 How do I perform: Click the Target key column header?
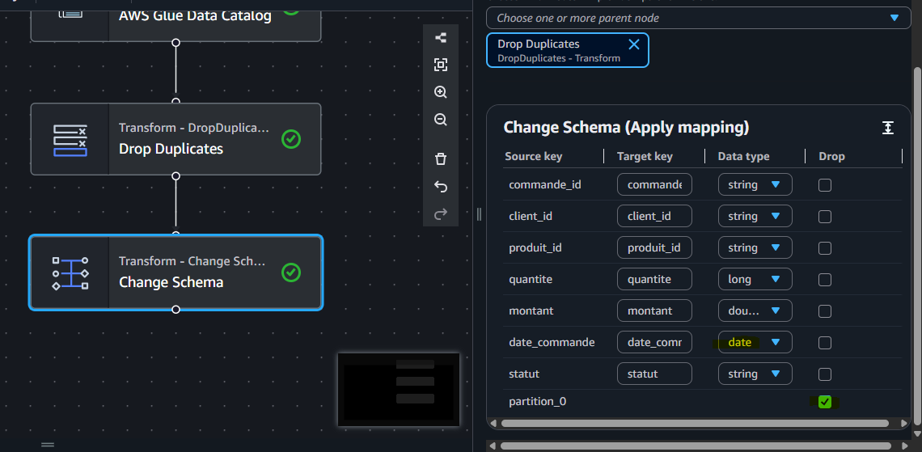pos(645,156)
